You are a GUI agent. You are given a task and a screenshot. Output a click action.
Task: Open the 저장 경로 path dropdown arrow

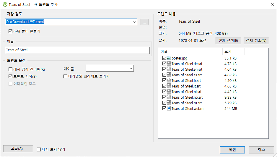(x=135, y=22)
